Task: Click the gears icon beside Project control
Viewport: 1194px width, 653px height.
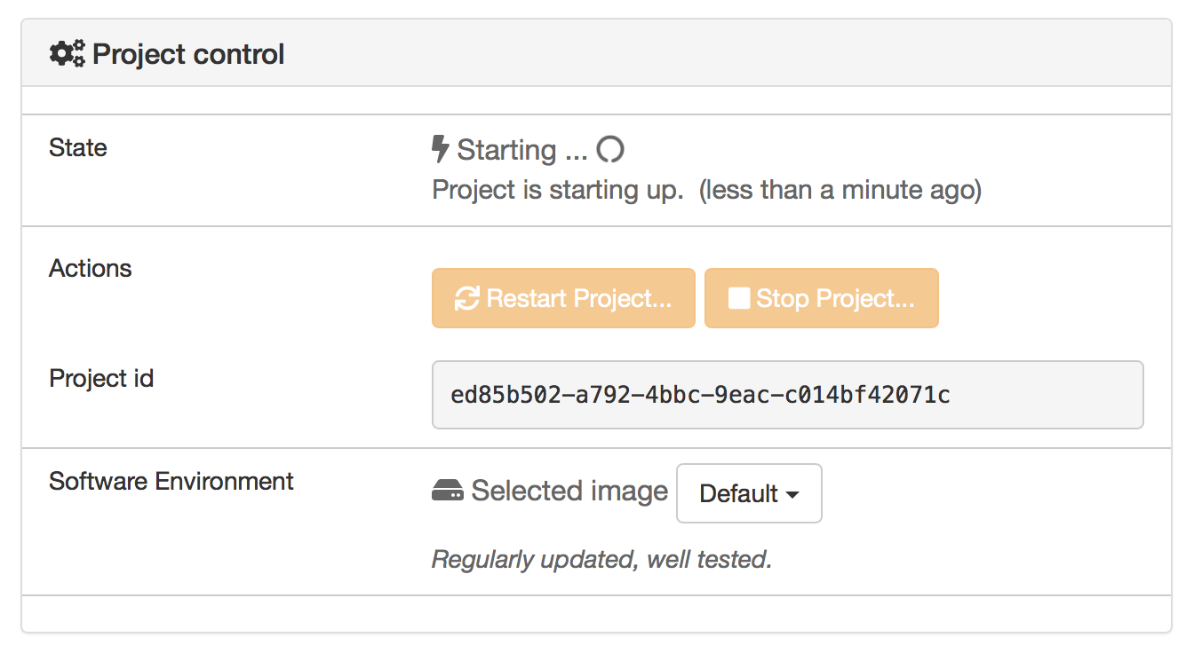Action: click(x=68, y=54)
